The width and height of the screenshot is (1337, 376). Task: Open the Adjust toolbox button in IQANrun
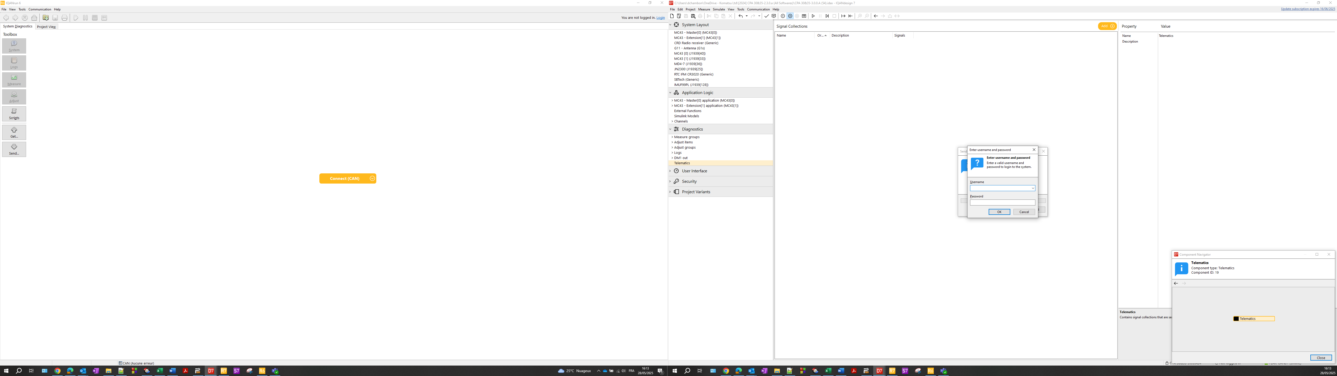pos(14,97)
